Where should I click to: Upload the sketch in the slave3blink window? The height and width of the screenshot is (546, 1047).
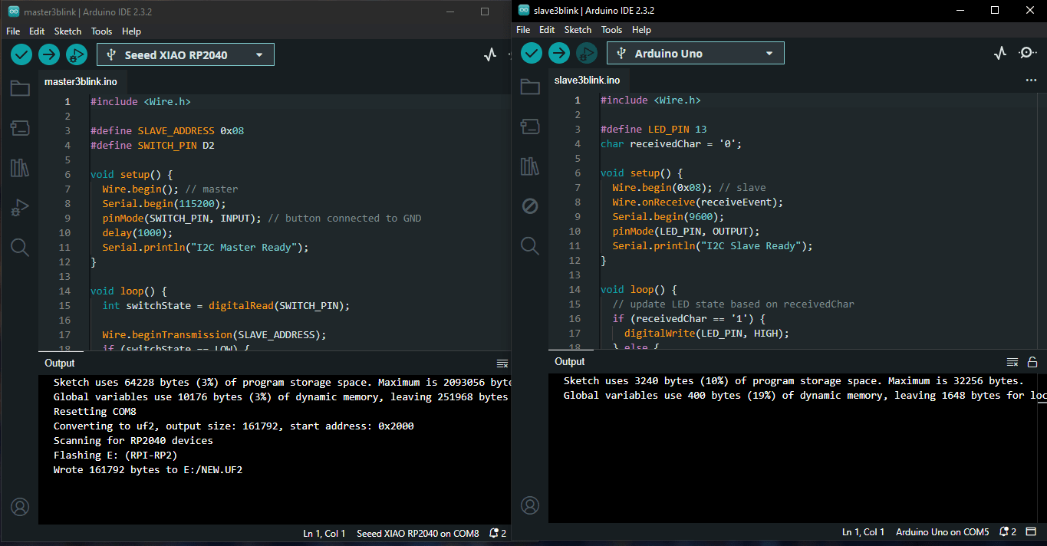tap(559, 53)
